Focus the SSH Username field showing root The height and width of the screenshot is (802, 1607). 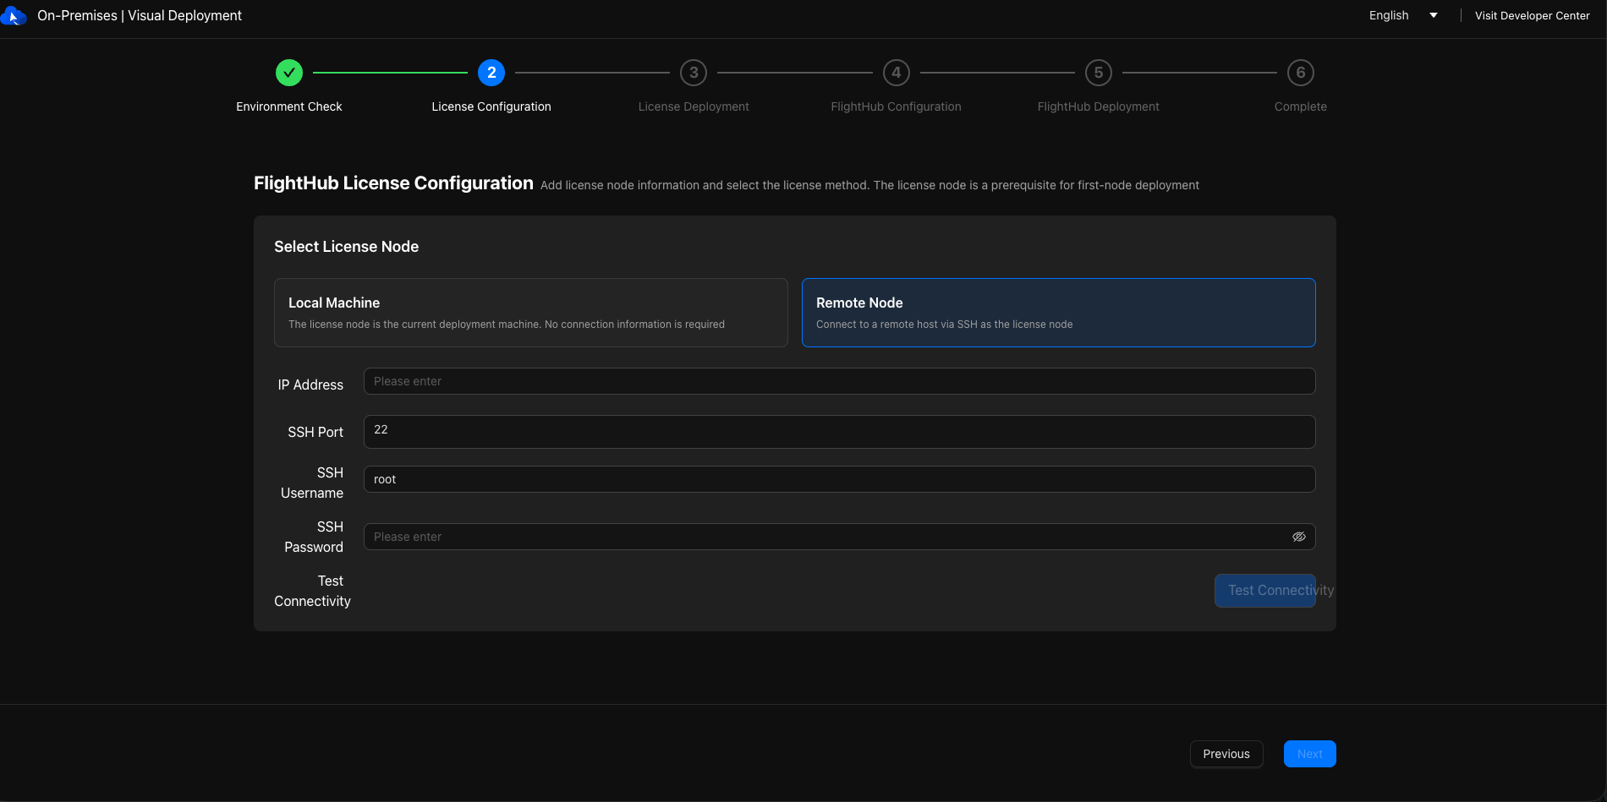pos(840,479)
